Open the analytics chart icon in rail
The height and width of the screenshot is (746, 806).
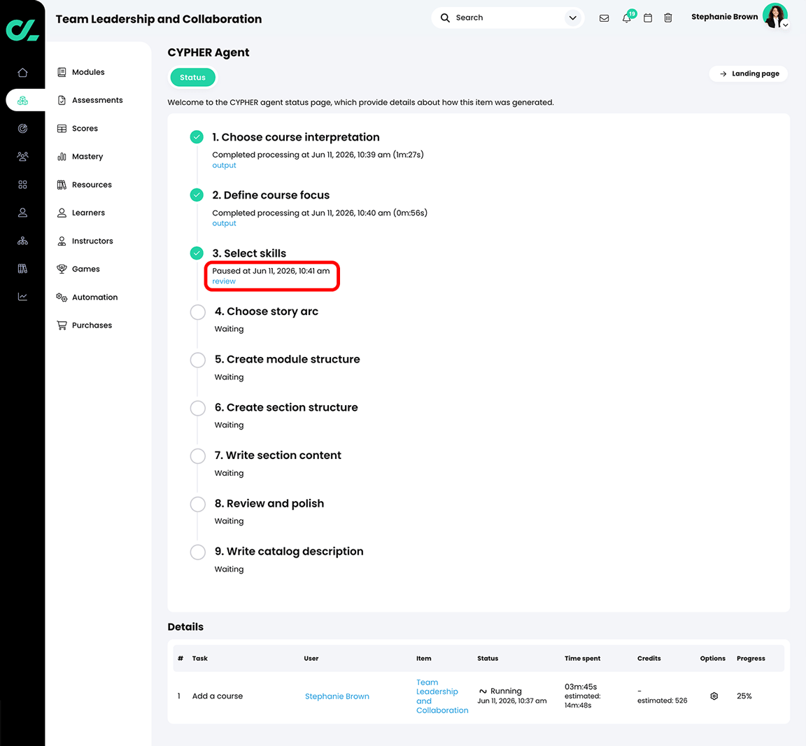coord(22,297)
